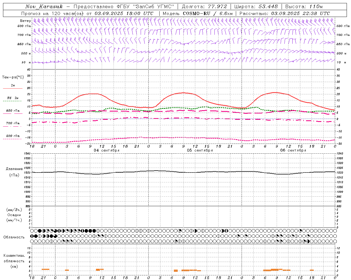Click the "Td 2м" dew point legend label
351x280 pixels.
coord(13,98)
